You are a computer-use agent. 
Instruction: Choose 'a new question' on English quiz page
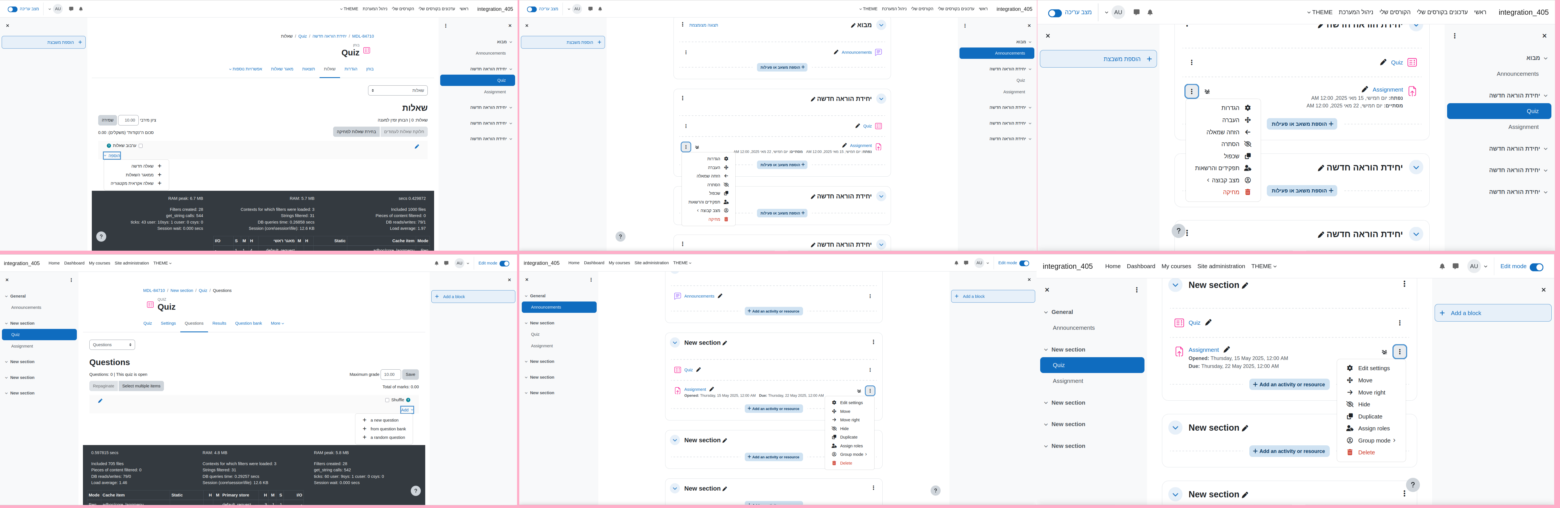click(384, 420)
